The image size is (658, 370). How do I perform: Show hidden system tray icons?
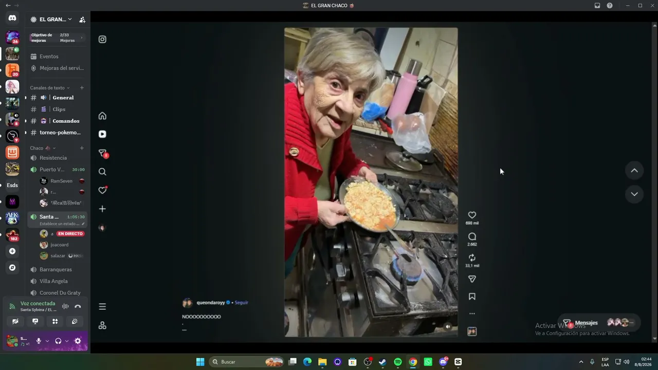pos(581,362)
